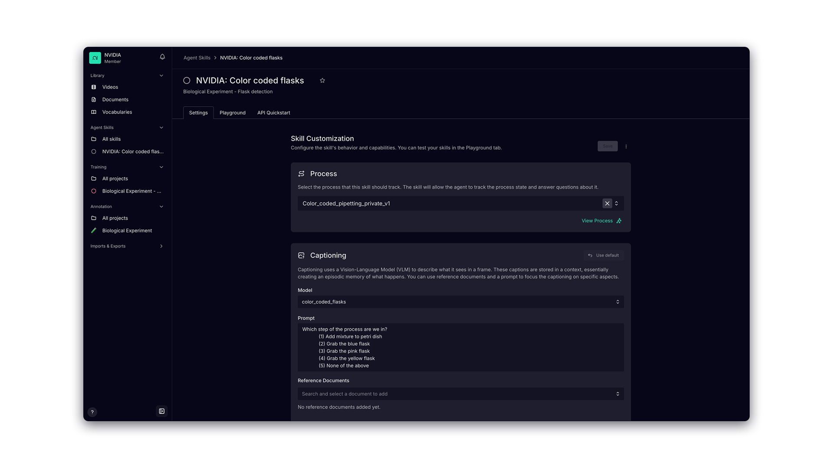Collapse the Annotation section chevron
The image size is (833, 468).
(161, 207)
